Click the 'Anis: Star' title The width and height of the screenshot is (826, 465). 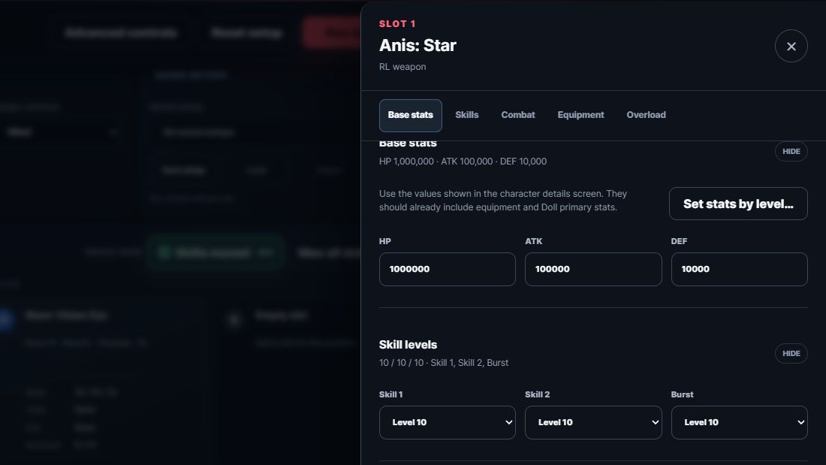[x=418, y=45]
